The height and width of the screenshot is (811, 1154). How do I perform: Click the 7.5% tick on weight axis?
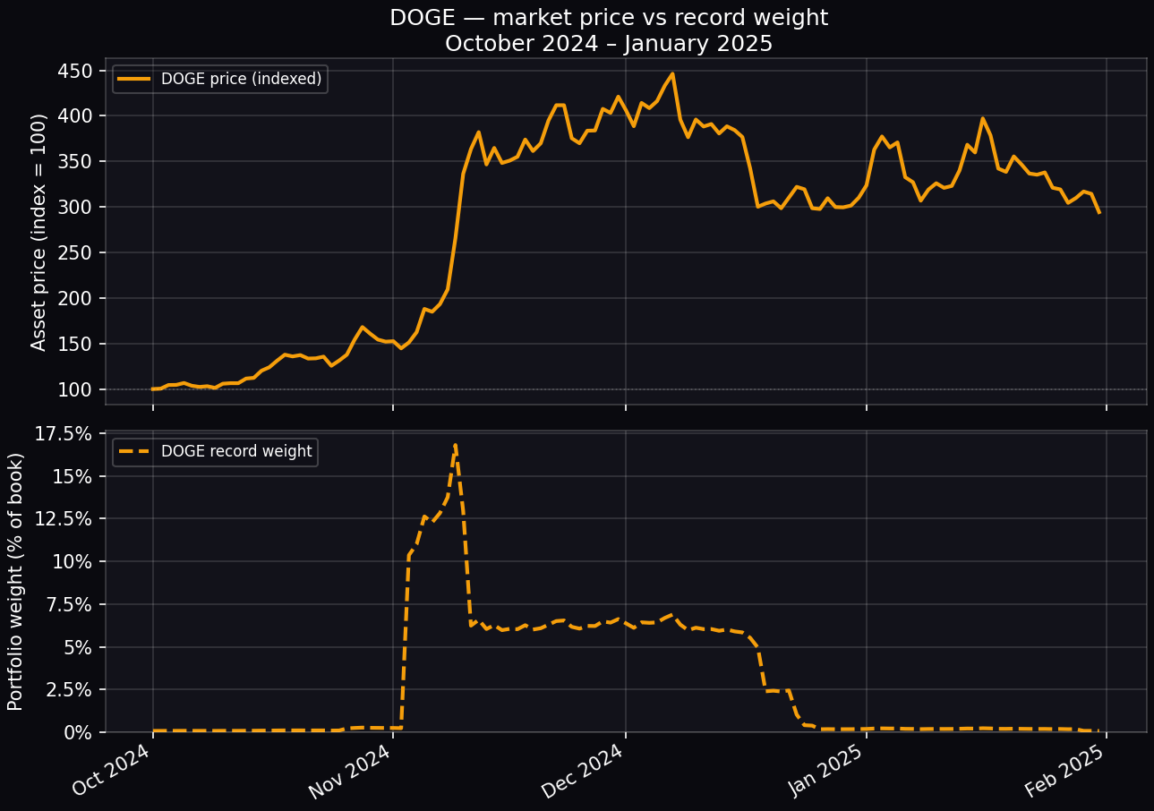tap(70, 605)
